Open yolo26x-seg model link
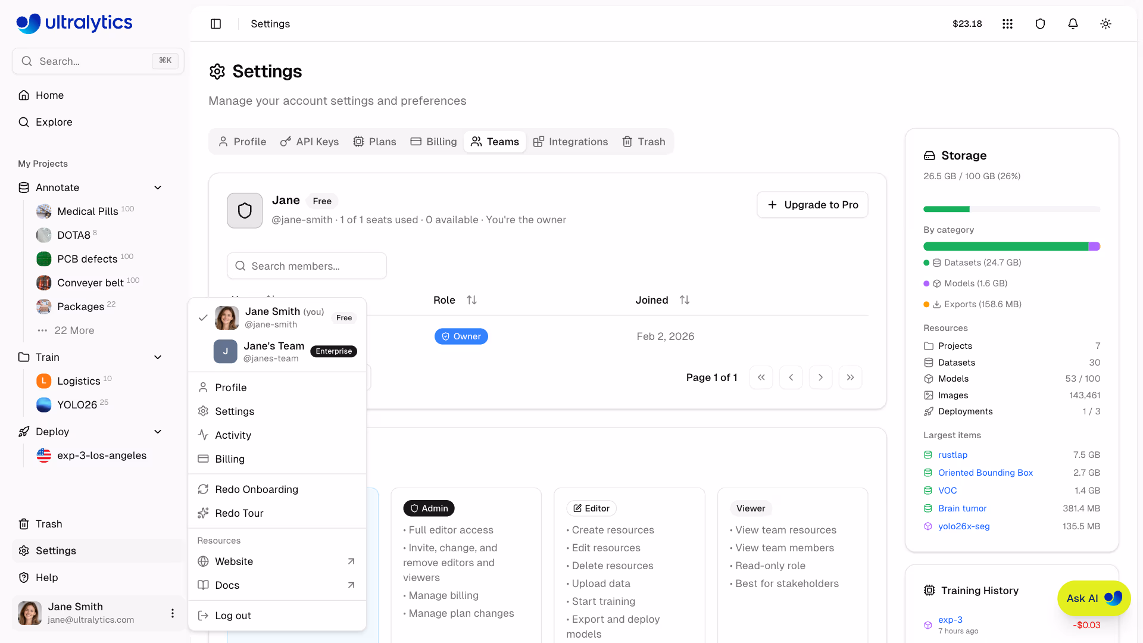1143x643 pixels. [964, 526]
